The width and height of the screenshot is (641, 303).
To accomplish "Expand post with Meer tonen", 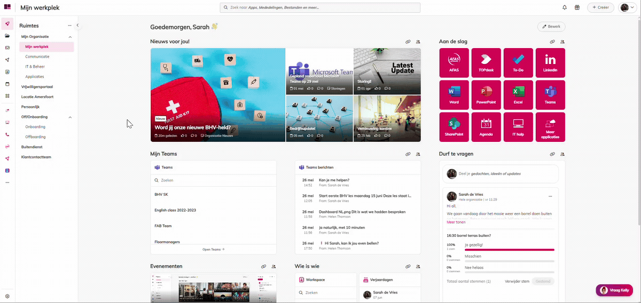I will [456, 222].
